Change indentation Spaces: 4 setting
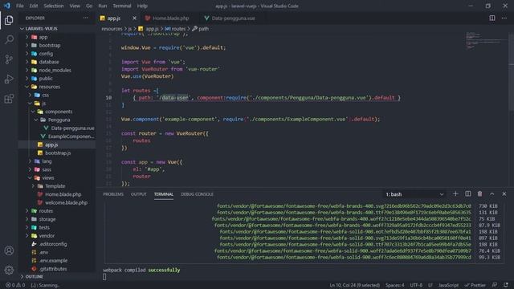The image size is (514, 289). coord(394,285)
